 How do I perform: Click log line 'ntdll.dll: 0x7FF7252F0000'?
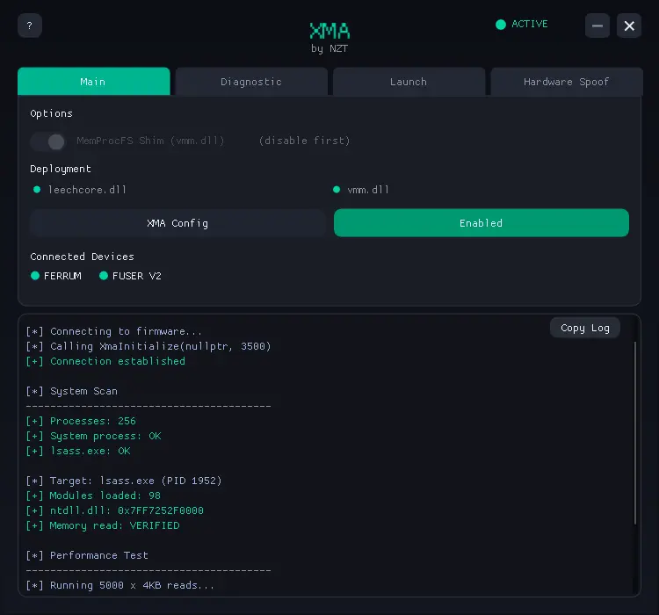click(115, 510)
